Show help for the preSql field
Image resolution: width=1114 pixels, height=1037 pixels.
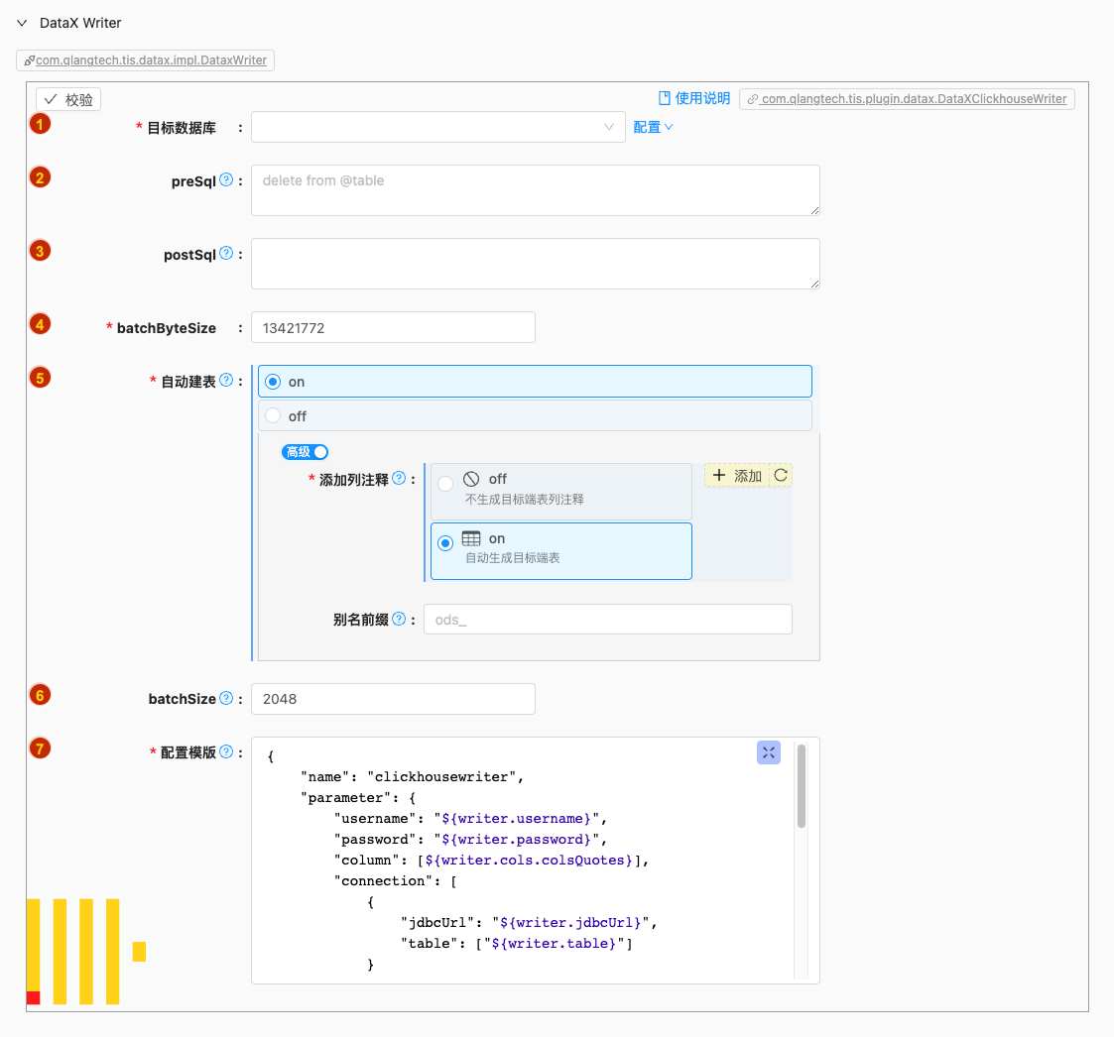tap(226, 179)
